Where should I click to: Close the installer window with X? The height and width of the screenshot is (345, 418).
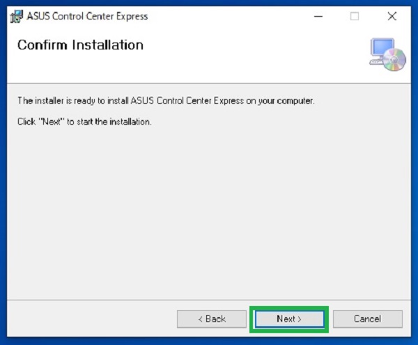[x=392, y=17]
